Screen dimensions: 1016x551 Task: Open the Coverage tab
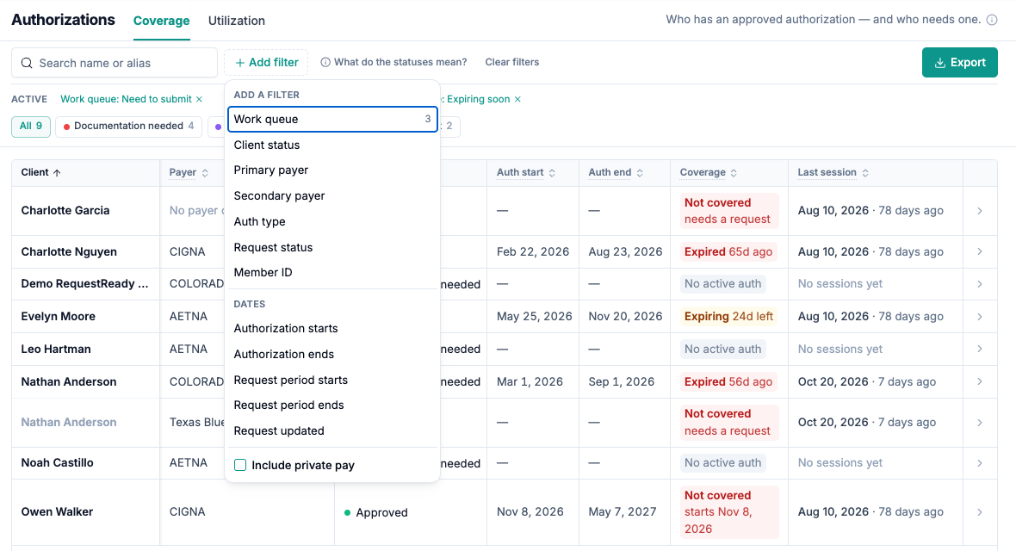[x=161, y=21]
